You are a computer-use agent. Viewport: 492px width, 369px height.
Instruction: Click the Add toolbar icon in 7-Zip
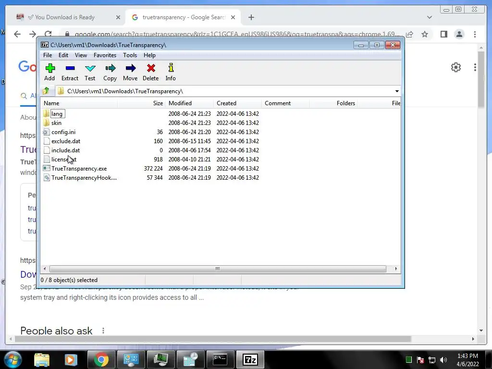click(x=49, y=72)
